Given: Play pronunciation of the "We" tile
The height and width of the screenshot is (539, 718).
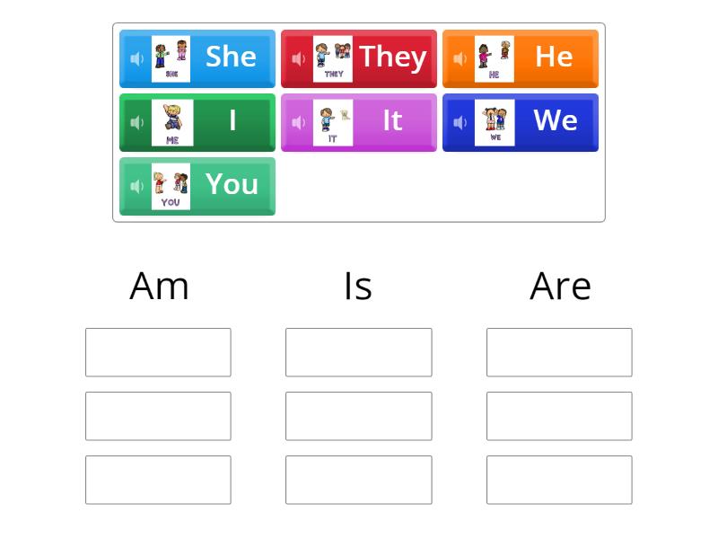Looking at the screenshot, I should tap(460, 122).
